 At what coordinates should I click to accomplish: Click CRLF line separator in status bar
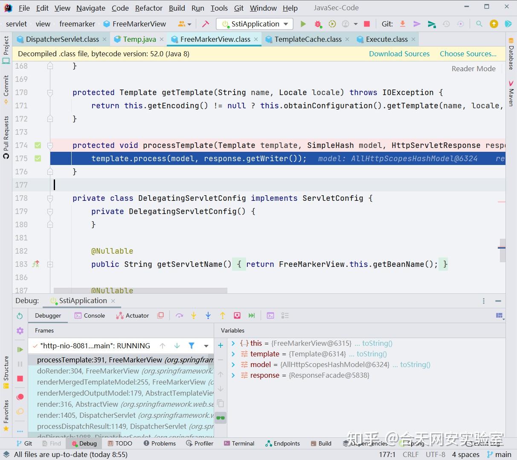(410, 454)
